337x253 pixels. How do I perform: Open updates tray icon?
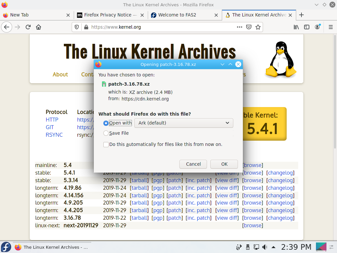click(239, 247)
